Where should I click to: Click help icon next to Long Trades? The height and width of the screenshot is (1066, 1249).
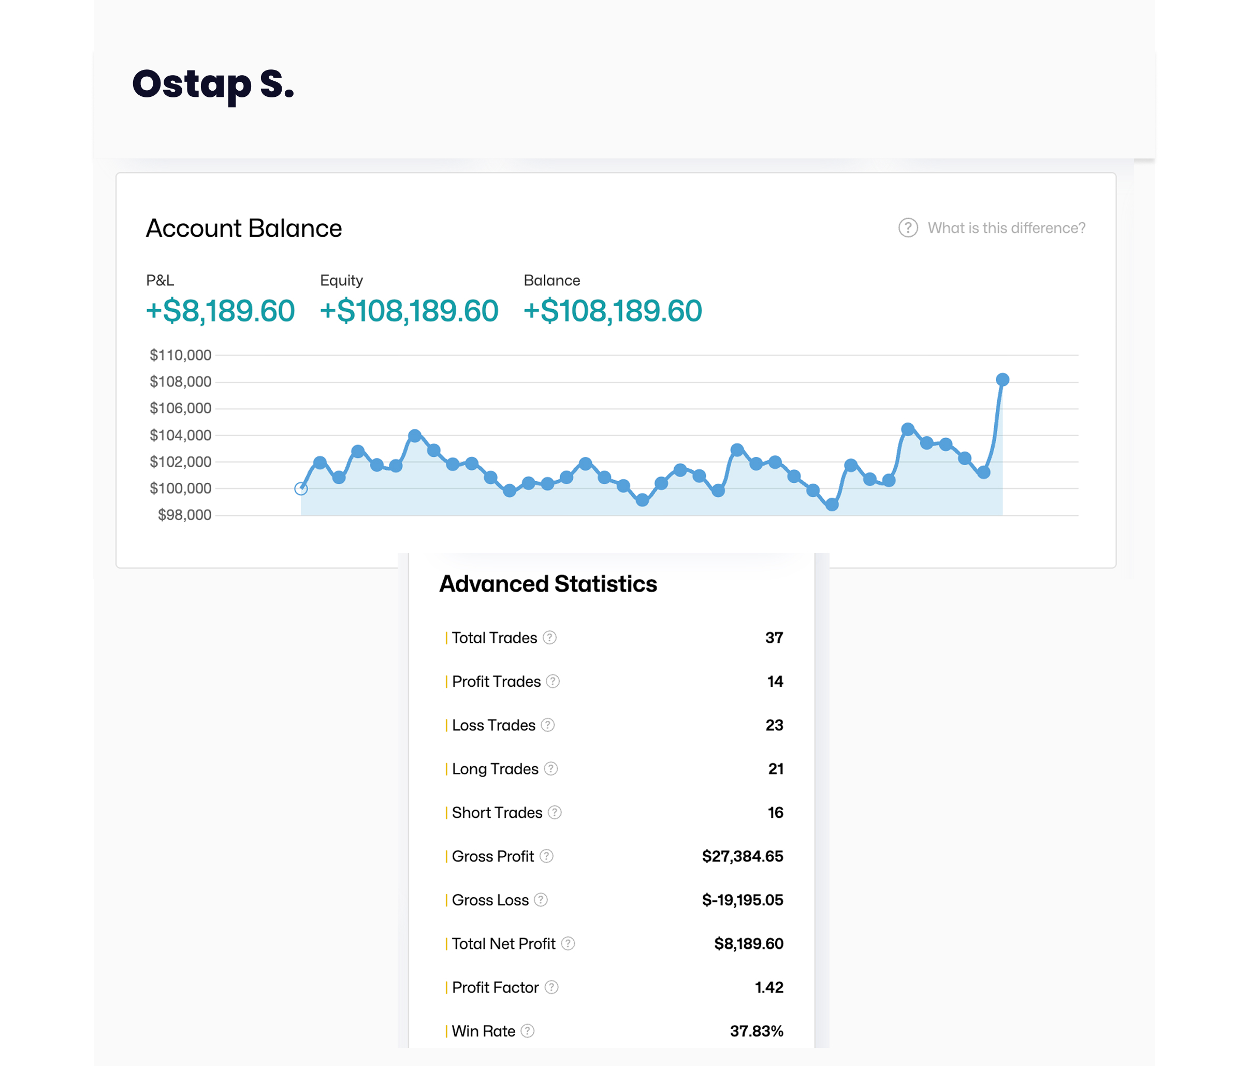(550, 769)
